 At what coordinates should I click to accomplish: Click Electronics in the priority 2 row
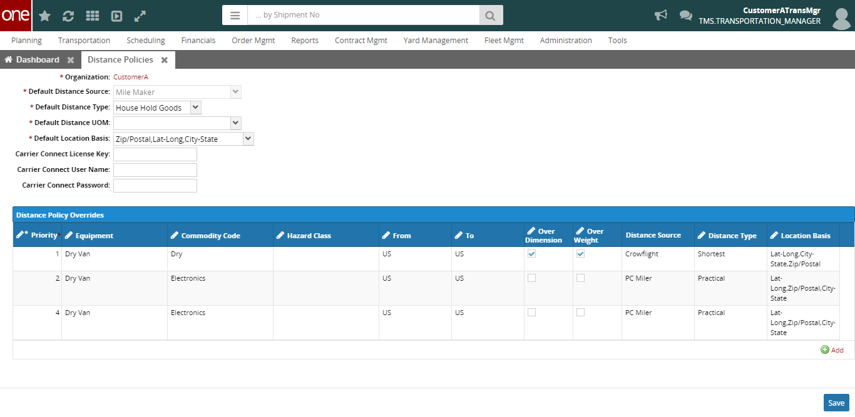[x=188, y=278]
